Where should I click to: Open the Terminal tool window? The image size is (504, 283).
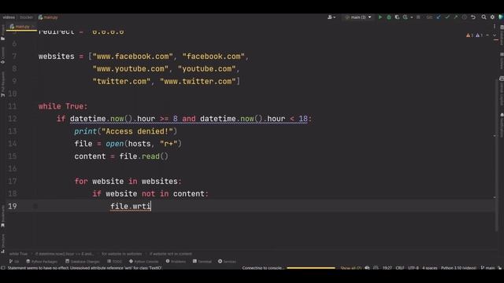202,262
